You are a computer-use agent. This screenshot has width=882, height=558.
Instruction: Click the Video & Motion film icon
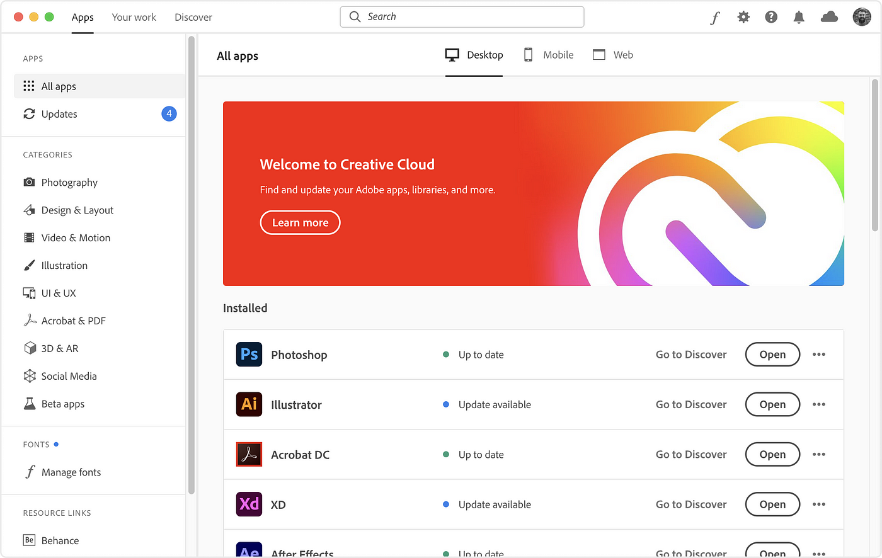pos(29,237)
